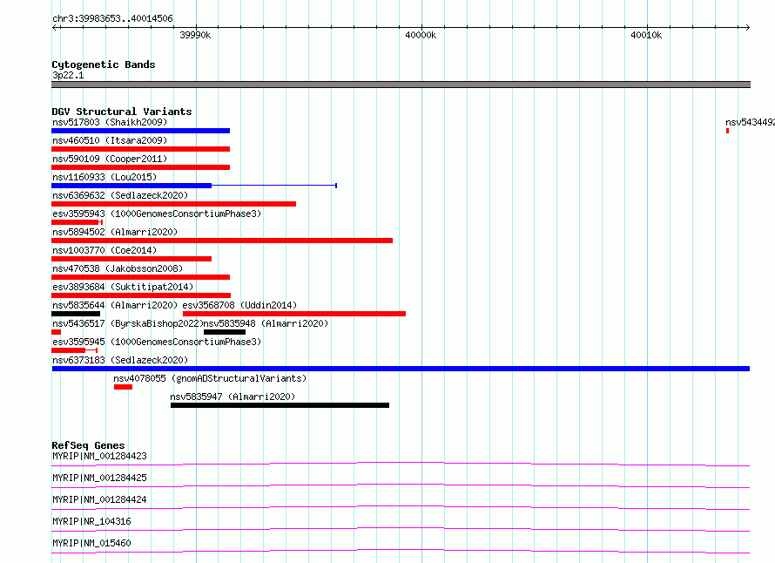The image size is (775, 563).
Task: Click the tiny red nsv5436517 bar
Action: coord(56,332)
